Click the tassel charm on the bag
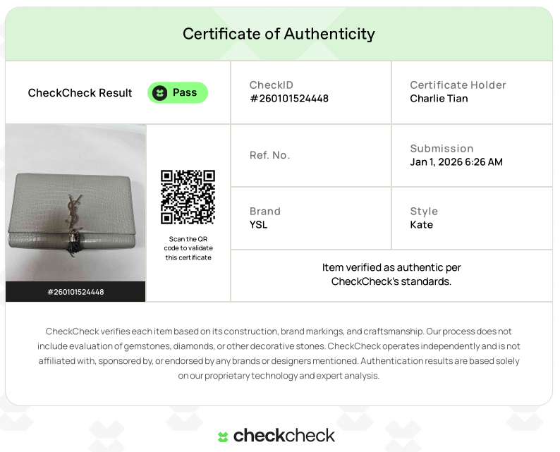Screen dimensions: 560x452 [x=73, y=243]
